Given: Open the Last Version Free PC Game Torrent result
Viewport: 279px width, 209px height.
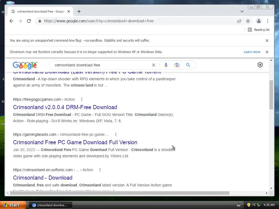Looking at the screenshot, I should [x=87, y=73].
